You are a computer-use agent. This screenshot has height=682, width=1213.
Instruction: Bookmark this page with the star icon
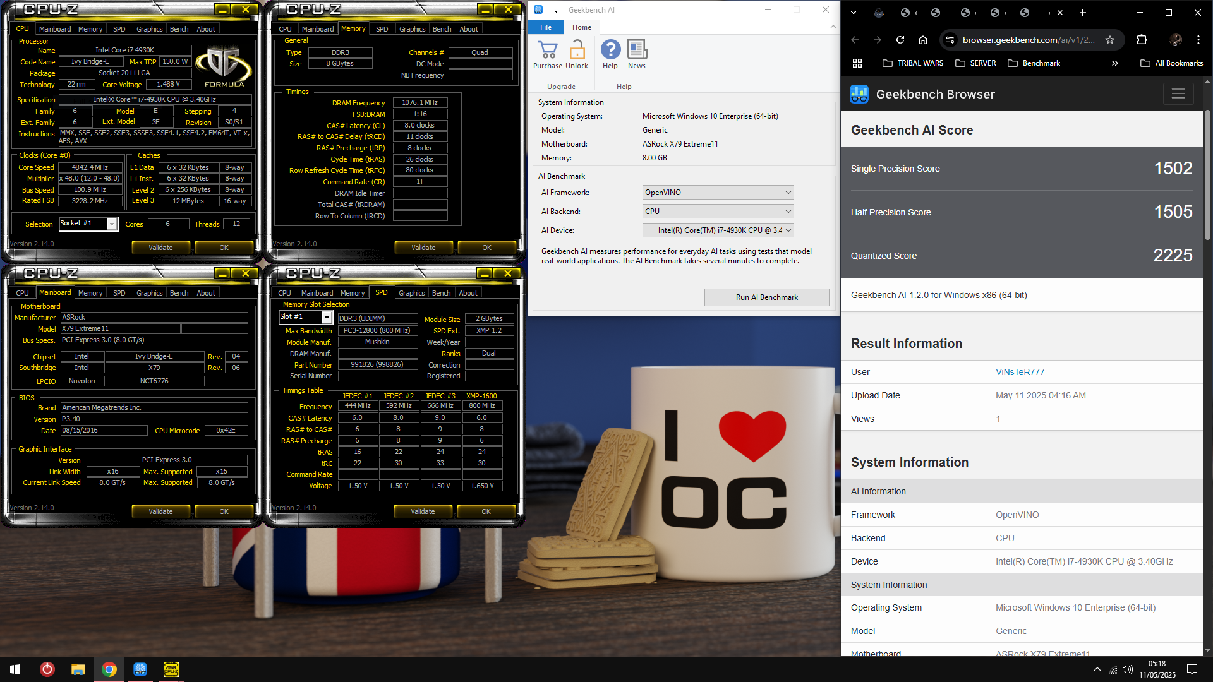[1110, 40]
